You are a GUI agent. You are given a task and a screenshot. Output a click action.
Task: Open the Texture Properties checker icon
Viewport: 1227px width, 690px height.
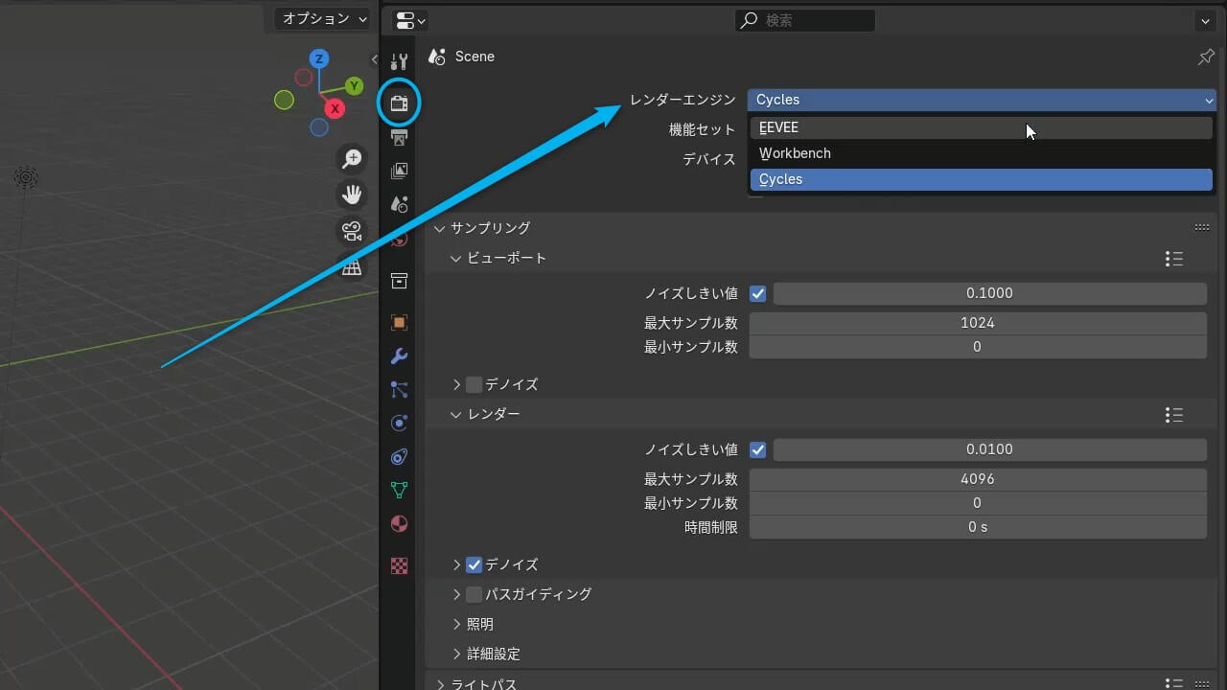click(x=400, y=565)
